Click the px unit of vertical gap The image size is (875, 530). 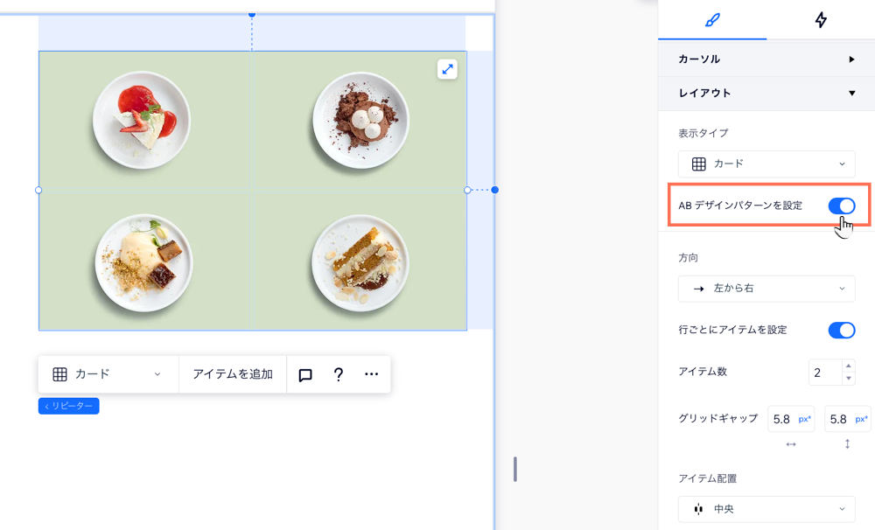point(861,419)
